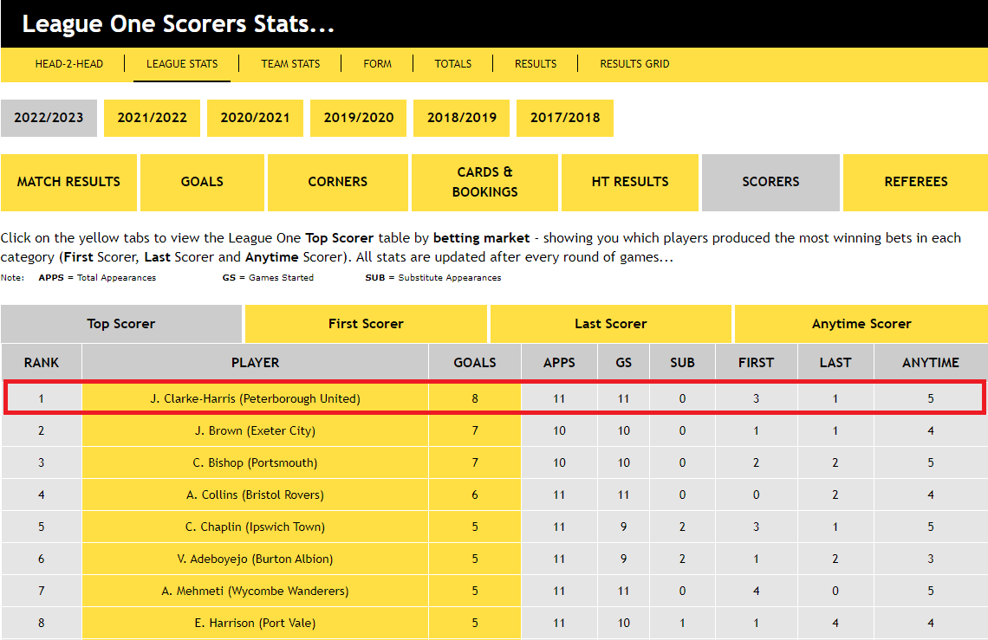
Task: Open the 2017/2018 season stats
Action: tap(564, 118)
